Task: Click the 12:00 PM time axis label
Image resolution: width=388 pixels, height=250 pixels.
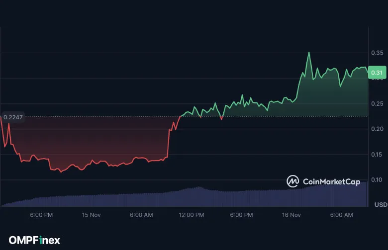Action: pos(192,215)
